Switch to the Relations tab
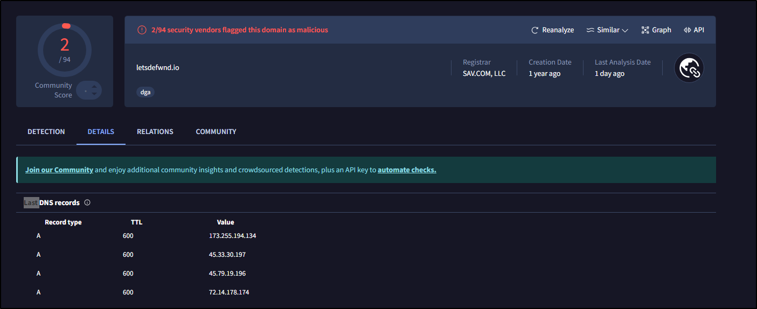757x309 pixels. [155, 131]
